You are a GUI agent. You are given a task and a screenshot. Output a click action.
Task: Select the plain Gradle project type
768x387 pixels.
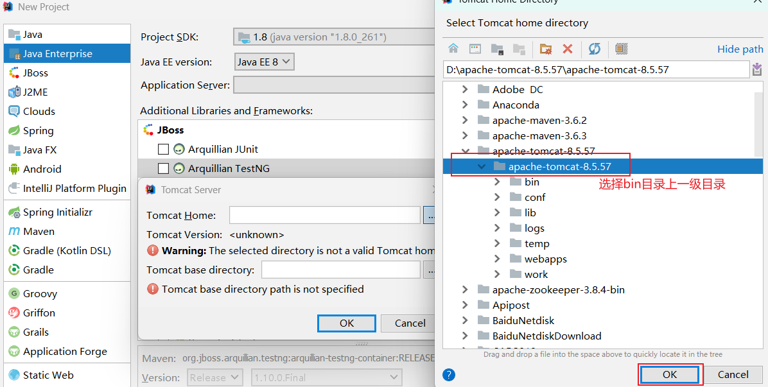point(67,270)
